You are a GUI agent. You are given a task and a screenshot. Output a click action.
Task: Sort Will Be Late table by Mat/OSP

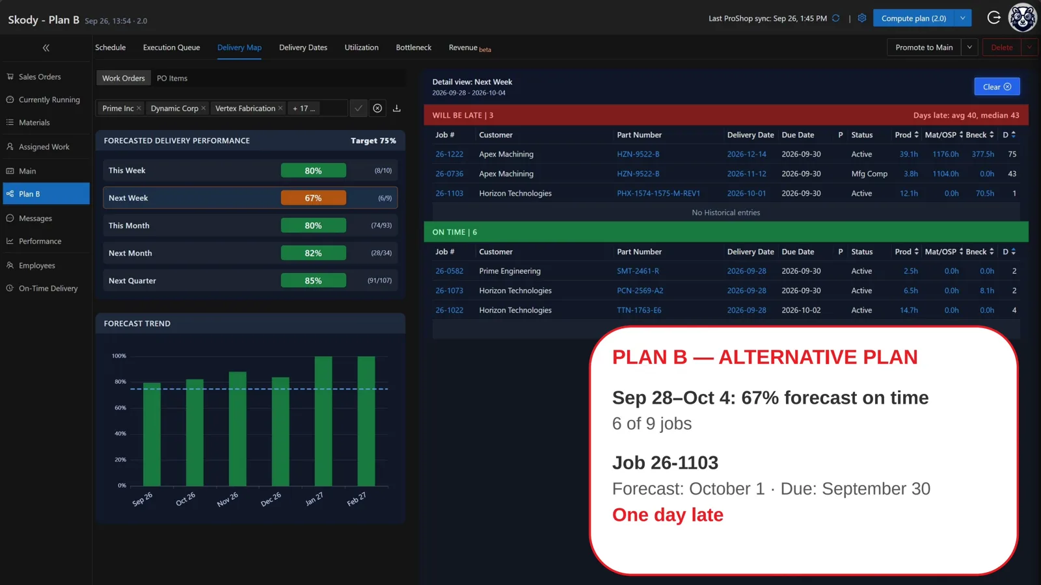944,135
